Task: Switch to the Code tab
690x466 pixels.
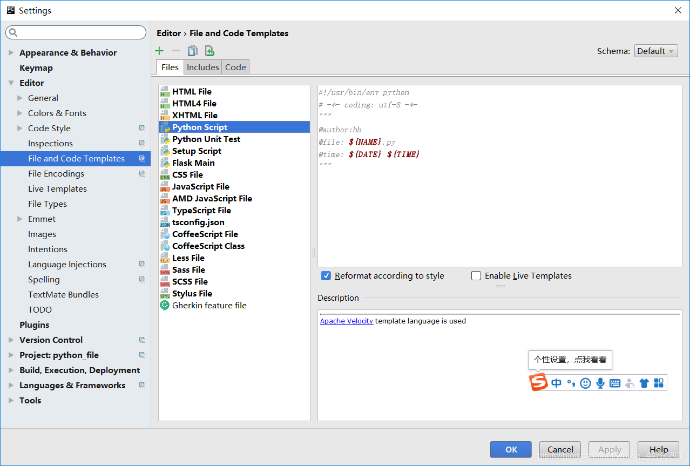Action: (x=235, y=67)
